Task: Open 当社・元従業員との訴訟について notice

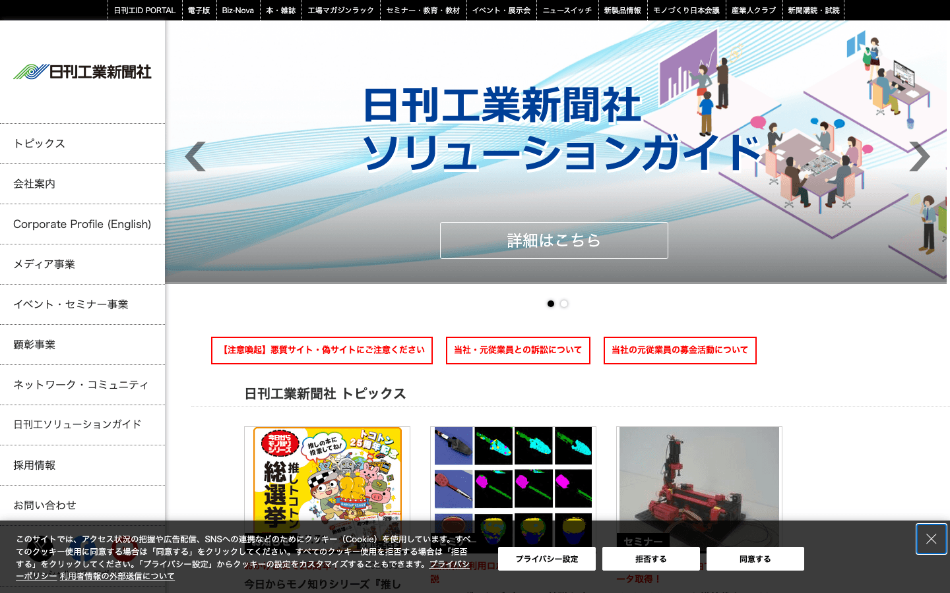Action: click(x=518, y=351)
